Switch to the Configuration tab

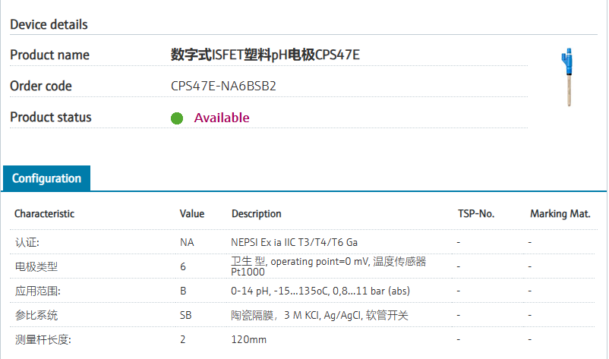pyautogui.click(x=46, y=179)
